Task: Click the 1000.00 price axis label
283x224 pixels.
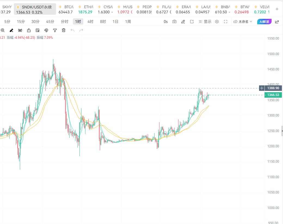Action: (273, 208)
